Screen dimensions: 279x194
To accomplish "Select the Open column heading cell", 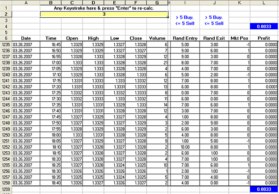I will tap(72, 38).
